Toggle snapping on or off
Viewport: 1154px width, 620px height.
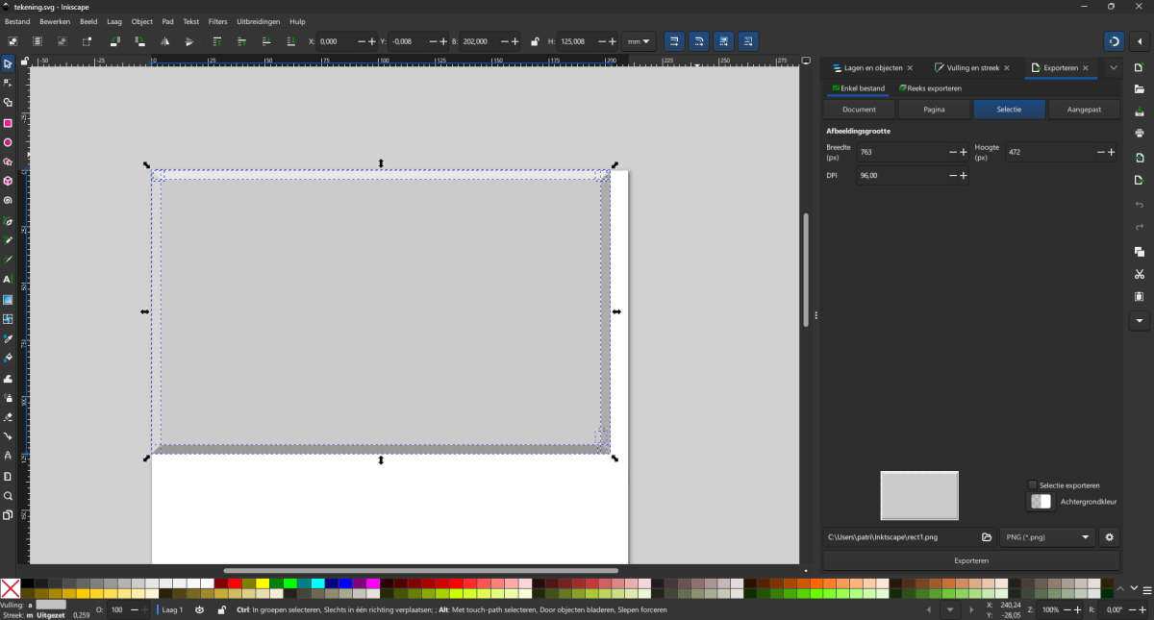1114,41
